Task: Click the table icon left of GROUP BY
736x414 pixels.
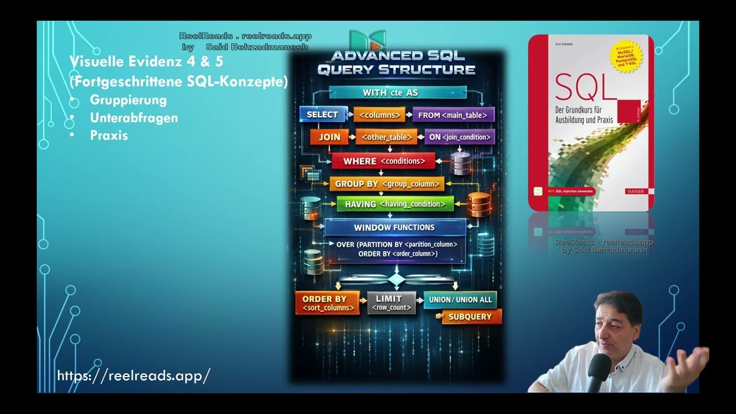Action: (x=311, y=174)
